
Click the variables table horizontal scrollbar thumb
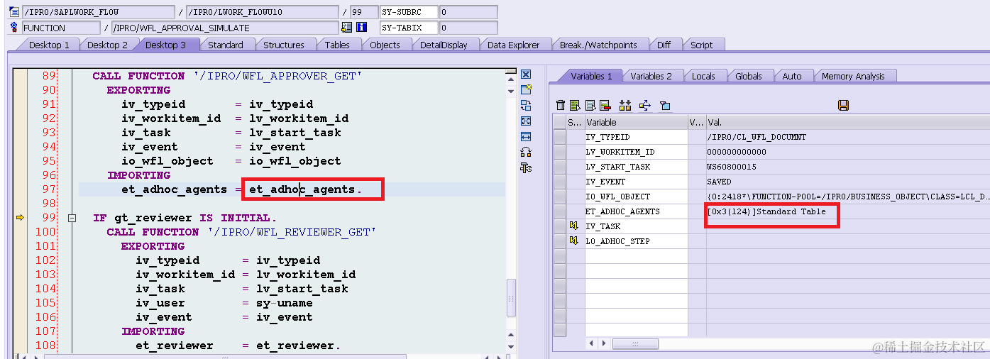(x=635, y=343)
